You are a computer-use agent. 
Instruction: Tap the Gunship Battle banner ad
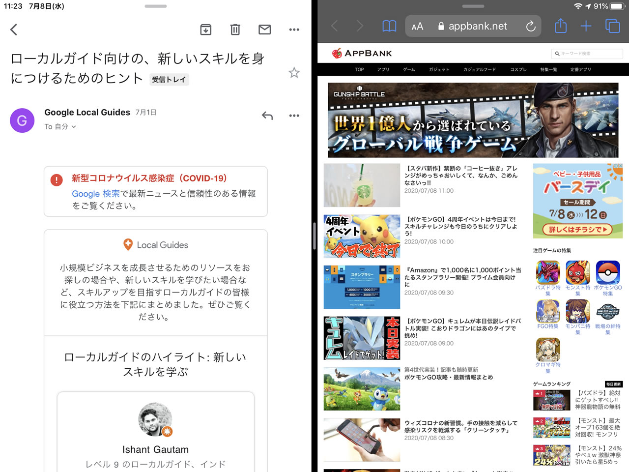point(473,120)
